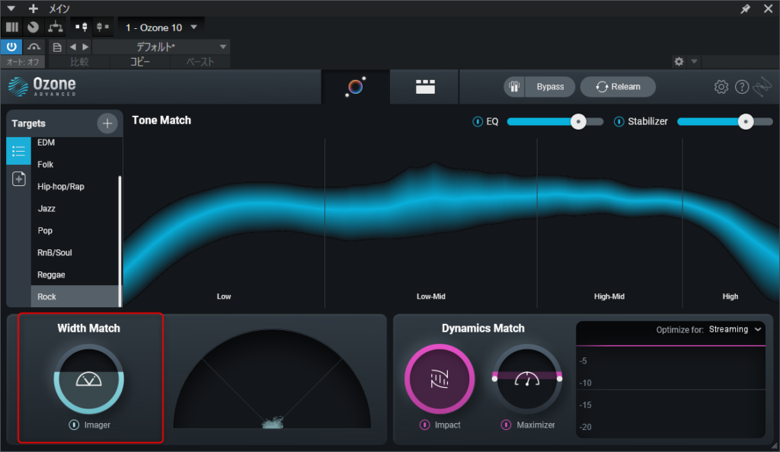The image size is (780, 452).
Task: Toggle the plugin power button
Action: coord(11,46)
